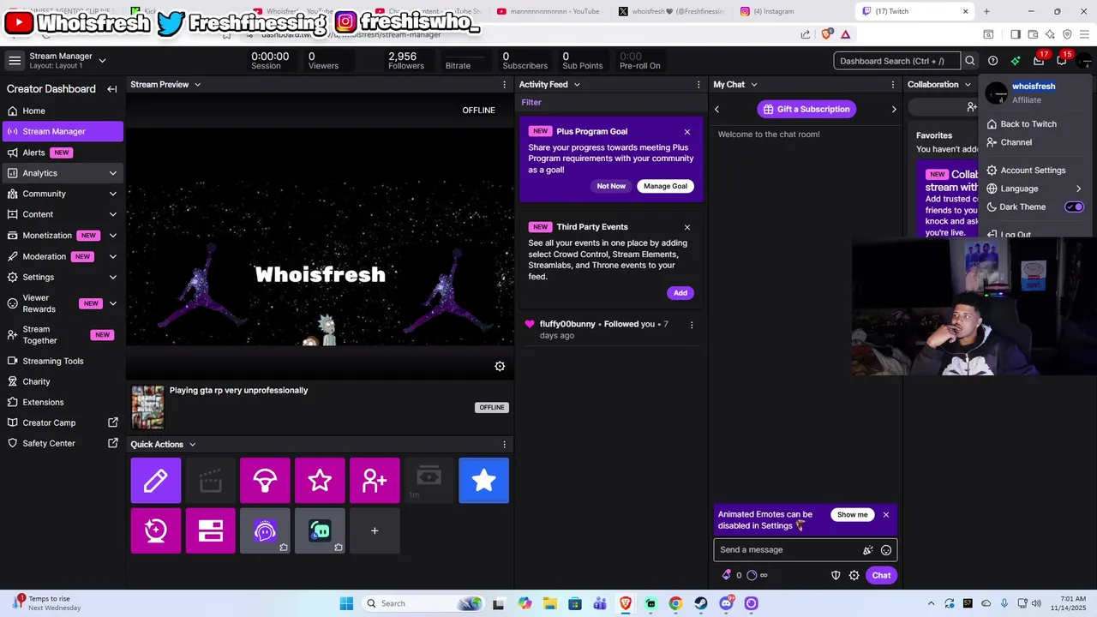Click Manage Goal on Plus Program card
1097x617 pixels.
point(665,186)
